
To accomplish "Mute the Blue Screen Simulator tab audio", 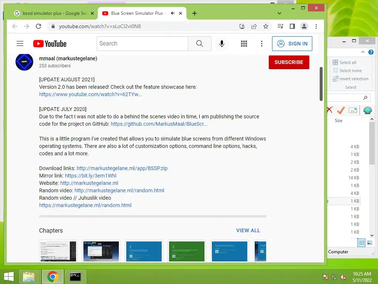I will pos(173,13).
